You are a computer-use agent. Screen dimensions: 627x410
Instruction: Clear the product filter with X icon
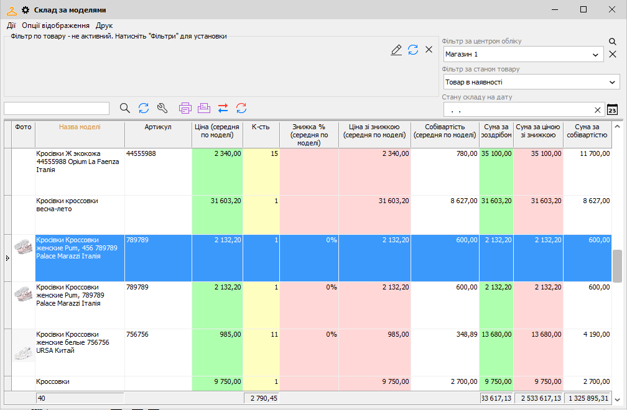429,50
